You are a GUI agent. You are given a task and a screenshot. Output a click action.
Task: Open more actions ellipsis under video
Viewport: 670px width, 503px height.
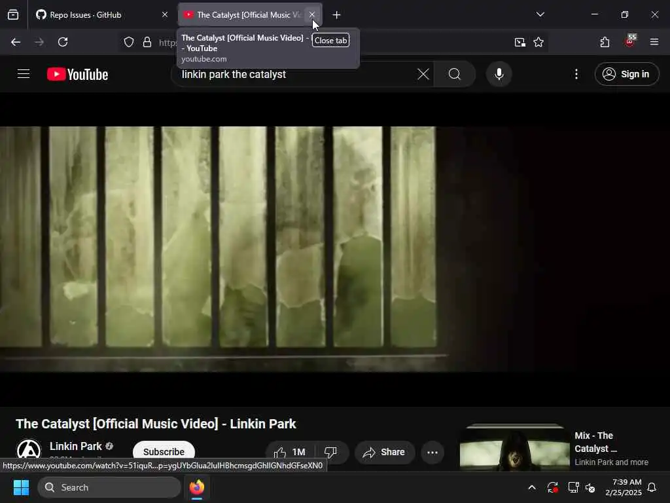click(432, 452)
